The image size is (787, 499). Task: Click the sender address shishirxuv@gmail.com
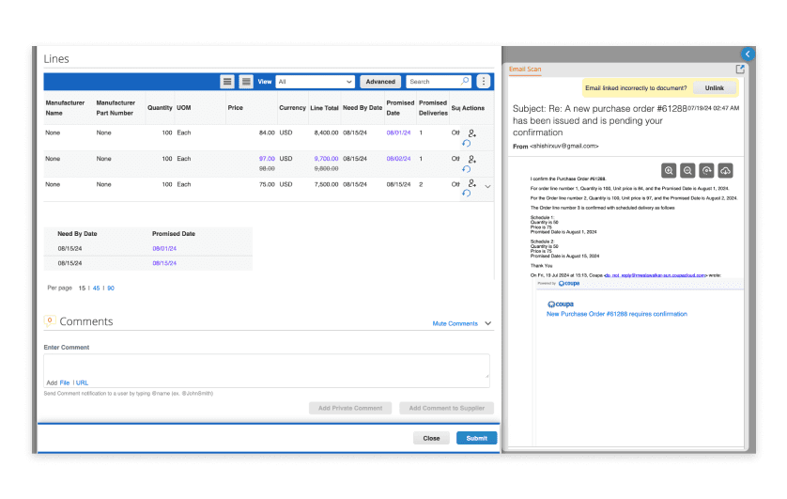(564, 146)
